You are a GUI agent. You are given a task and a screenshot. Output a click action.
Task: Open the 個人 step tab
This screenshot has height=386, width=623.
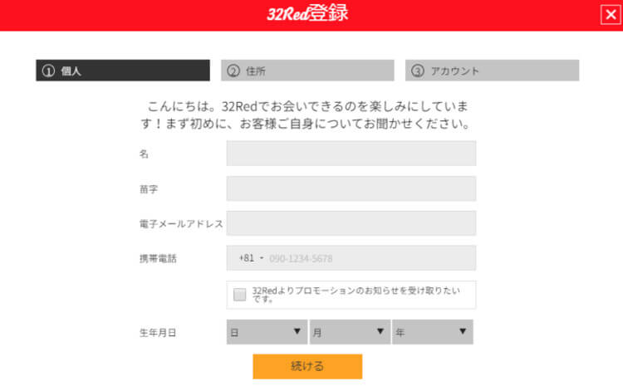click(x=123, y=71)
